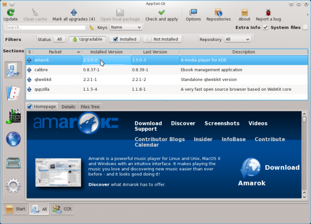Open the Contribute nav link

click(270, 139)
